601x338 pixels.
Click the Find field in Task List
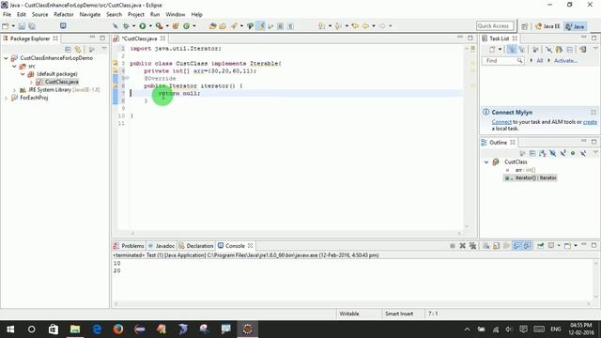[502, 61]
